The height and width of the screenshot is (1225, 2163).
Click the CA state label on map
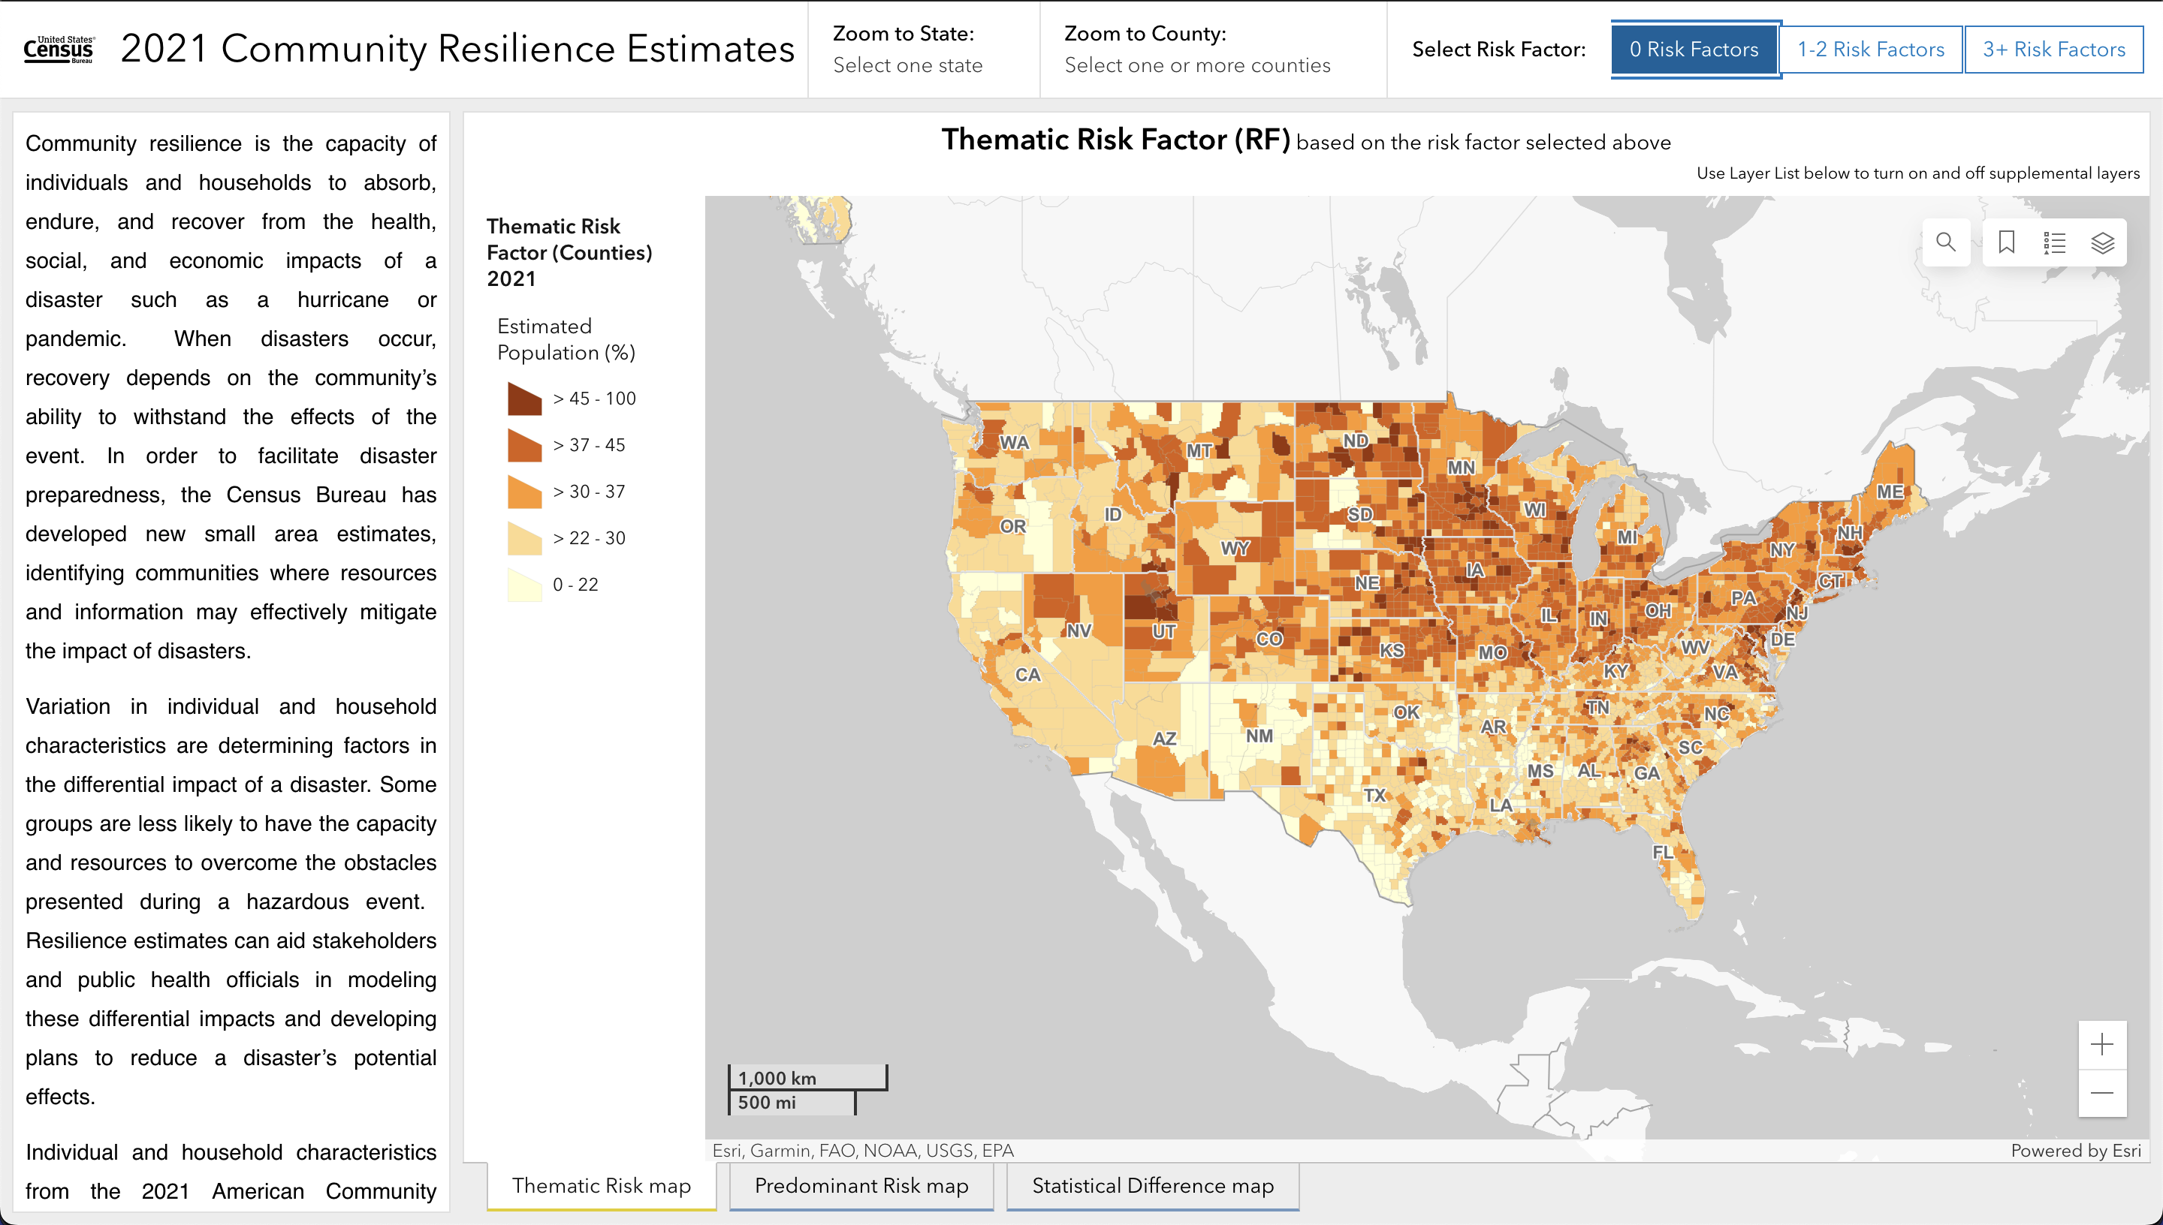(x=1027, y=675)
